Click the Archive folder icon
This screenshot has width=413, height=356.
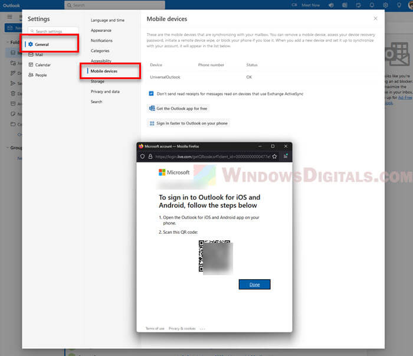click(x=13, y=103)
